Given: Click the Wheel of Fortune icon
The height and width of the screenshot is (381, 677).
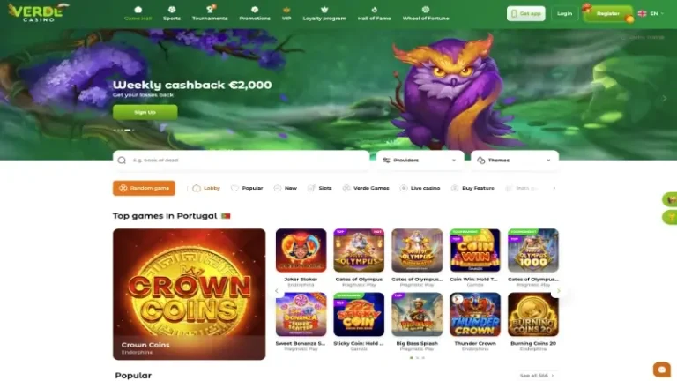Looking at the screenshot, I should [x=426, y=10].
